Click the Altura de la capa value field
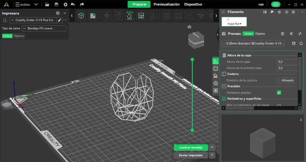Viewport: 306px width, 162px height. (287, 62)
